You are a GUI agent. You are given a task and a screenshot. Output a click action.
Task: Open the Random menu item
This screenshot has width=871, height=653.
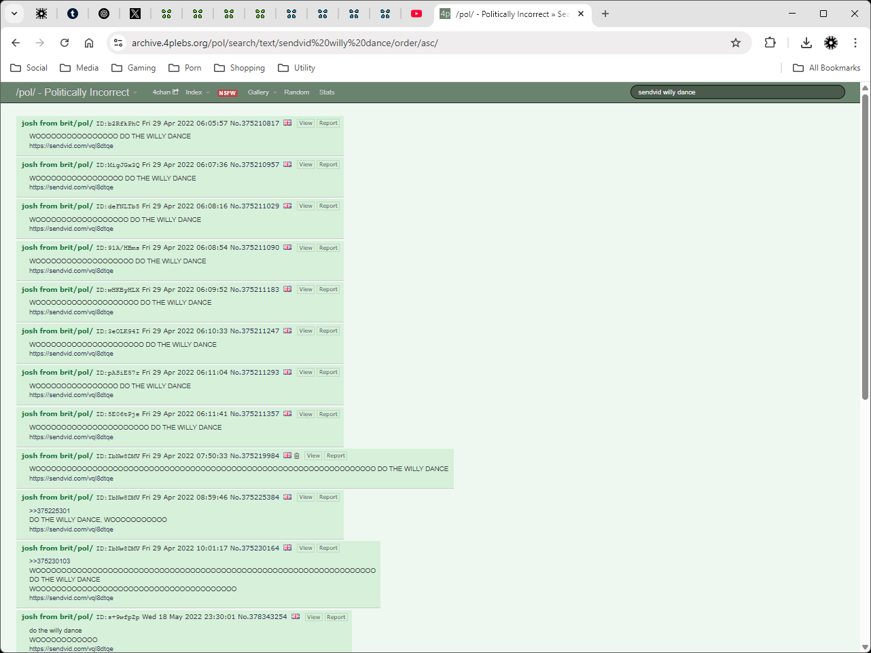[297, 92]
